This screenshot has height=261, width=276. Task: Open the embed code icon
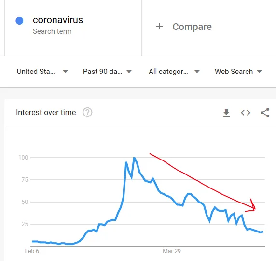(246, 113)
